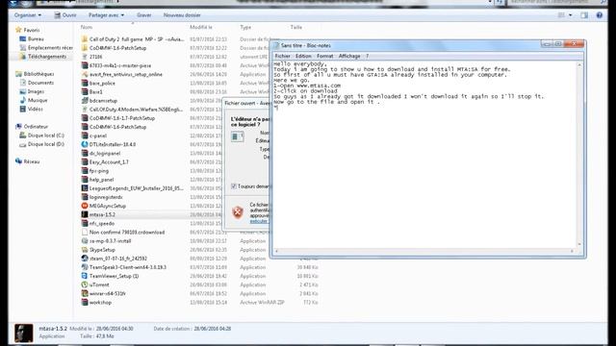Uncheck the 'Toujours demander' checkbox in dialog
The width and height of the screenshot is (616, 346).
(x=234, y=186)
